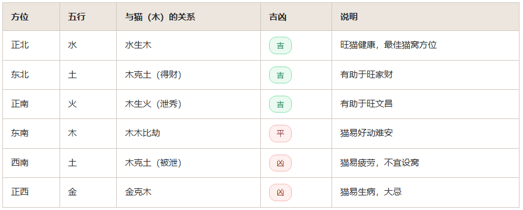Click the 吉 badge in the 正南 row
523x210 pixels.
pos(280,104)
